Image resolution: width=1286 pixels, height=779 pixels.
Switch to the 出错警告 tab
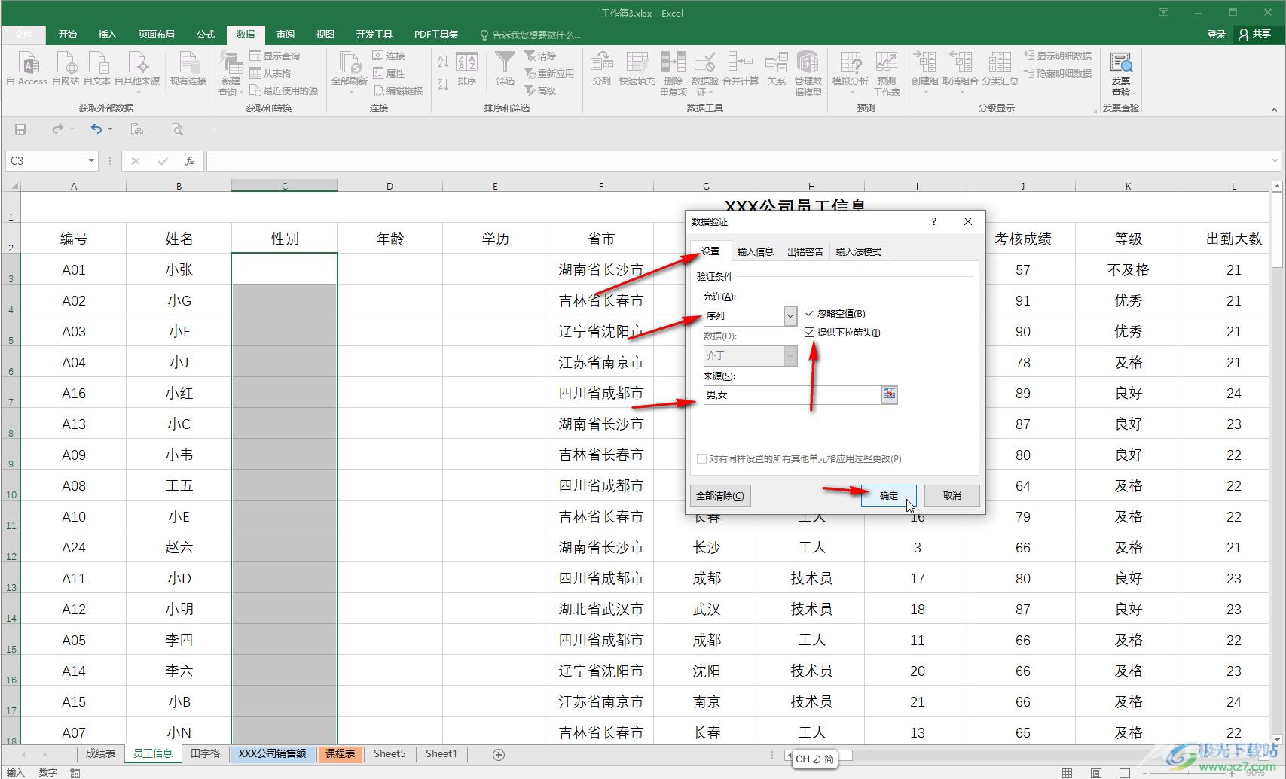click(805, 251)
